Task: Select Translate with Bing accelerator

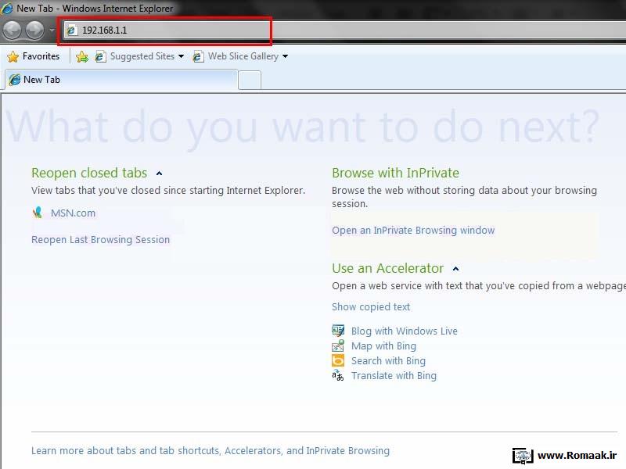Action: pyautogui.click(x=394, y=376)
